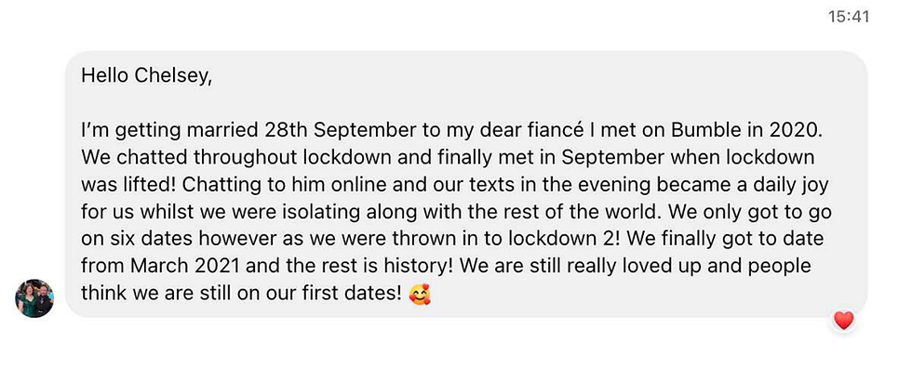This screenshot has height=369, width=912.
Task: Click the red heart reaction on message
Action: [x=843, y=320]
